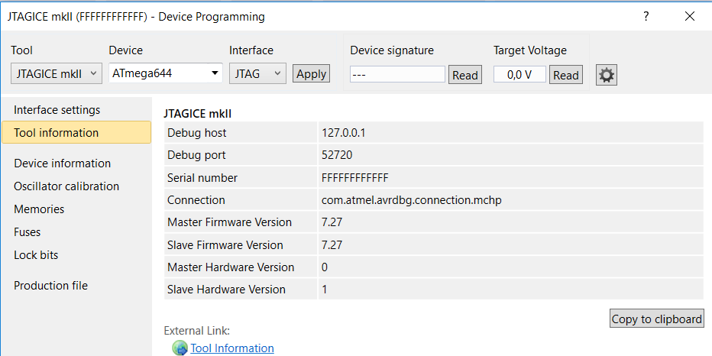
Task: Open Device information page
Action: click(62, 163)
